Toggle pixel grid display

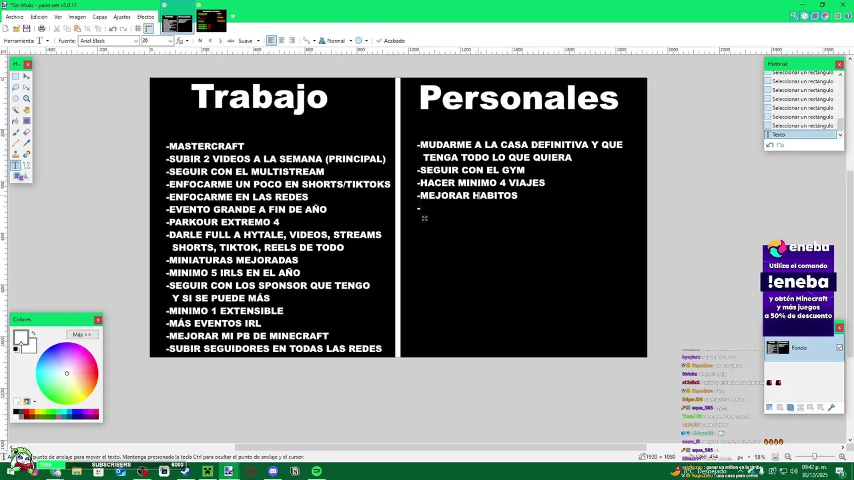click(x=138, y=29)
